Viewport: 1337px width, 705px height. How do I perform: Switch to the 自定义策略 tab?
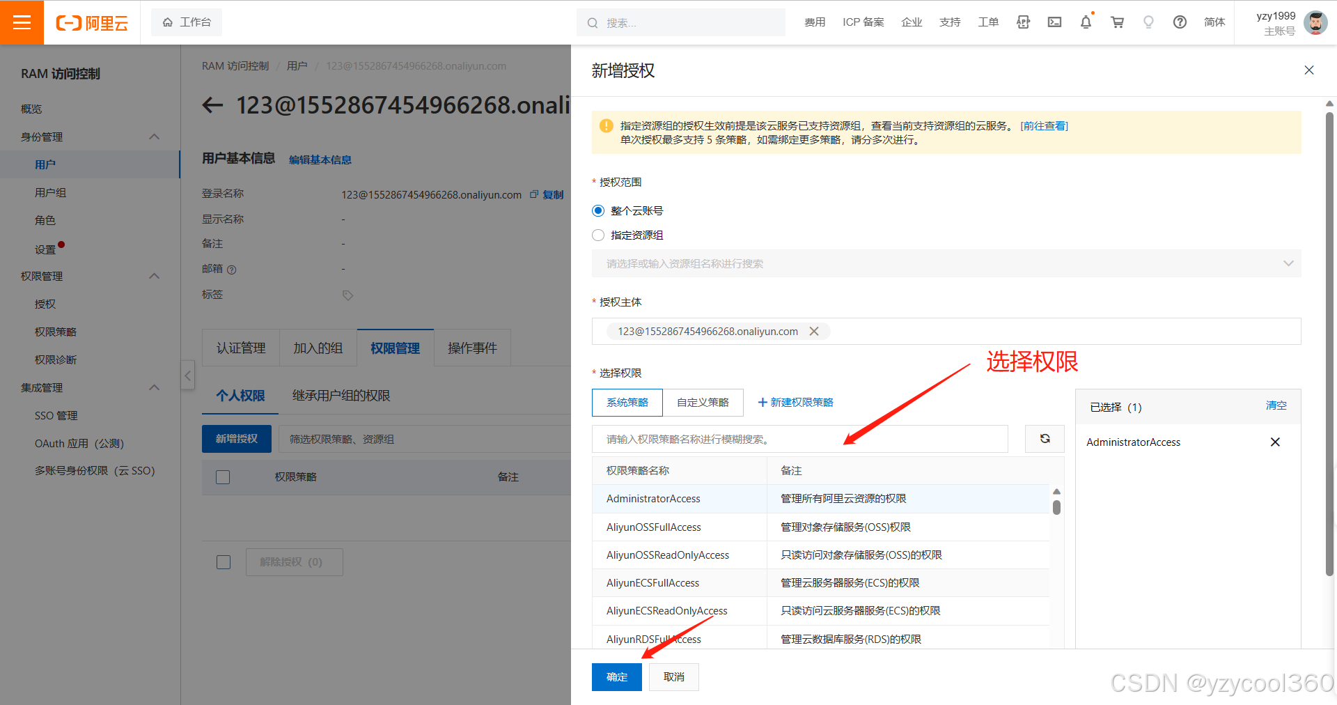(x=703, y=403)
